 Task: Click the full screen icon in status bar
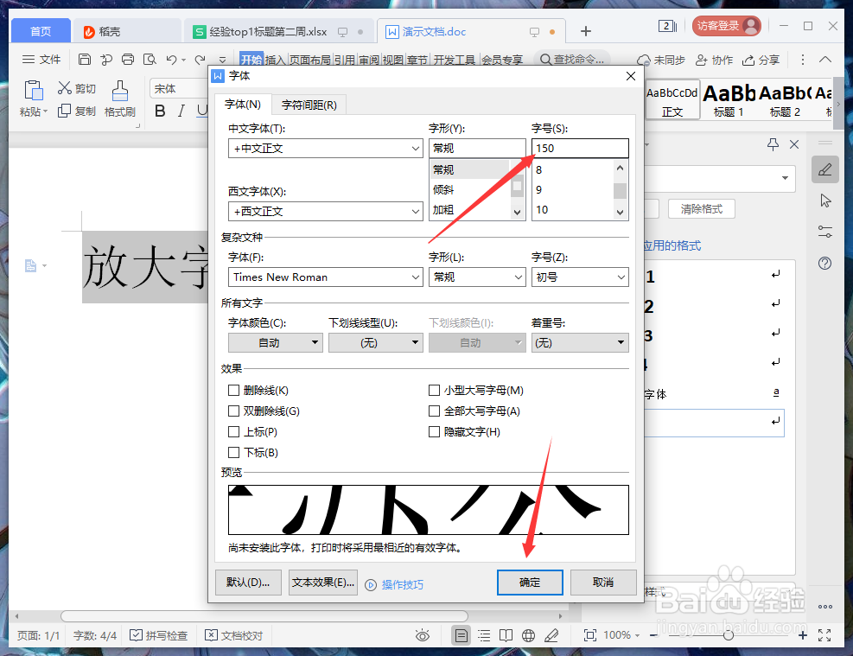point(591,635)
